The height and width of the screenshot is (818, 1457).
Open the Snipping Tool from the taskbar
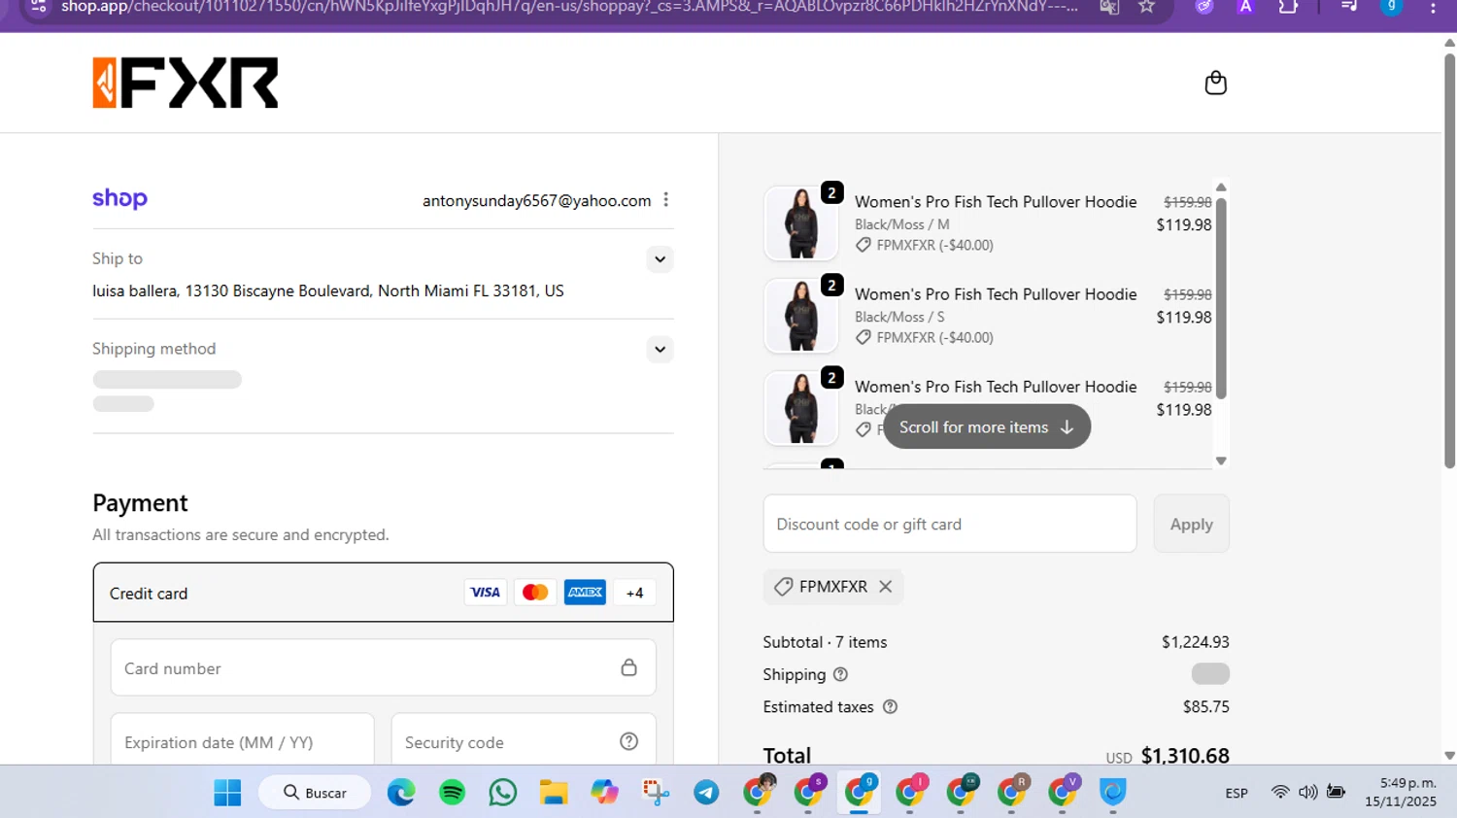click(x=656, y=793)
